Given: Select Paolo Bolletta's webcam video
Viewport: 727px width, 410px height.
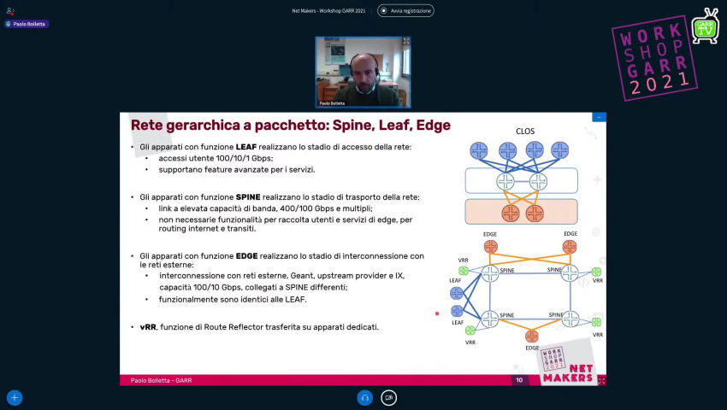Looking at the screenshot, I should click(363, 73).
